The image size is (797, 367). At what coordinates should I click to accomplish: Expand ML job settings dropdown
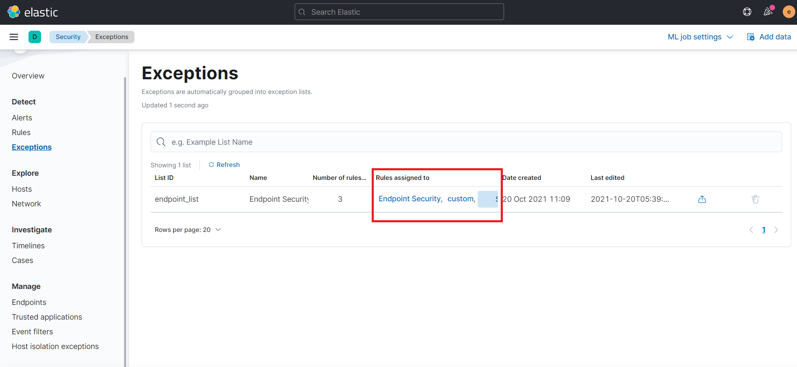point(700,37)
